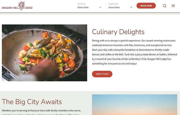Click Select Date text under Check In

tap(83, 7)
